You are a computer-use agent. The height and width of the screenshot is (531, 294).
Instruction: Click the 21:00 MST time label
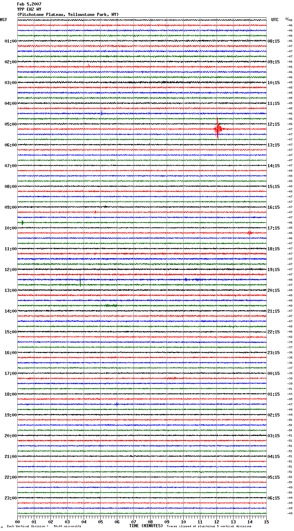pos(11,457)
